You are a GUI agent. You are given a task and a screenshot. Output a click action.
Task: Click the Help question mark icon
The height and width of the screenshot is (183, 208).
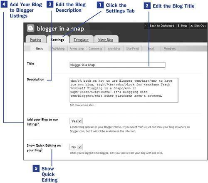coord(178,26)
